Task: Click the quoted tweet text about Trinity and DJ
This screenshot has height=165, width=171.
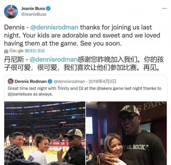Action: (x=84, y=91)
